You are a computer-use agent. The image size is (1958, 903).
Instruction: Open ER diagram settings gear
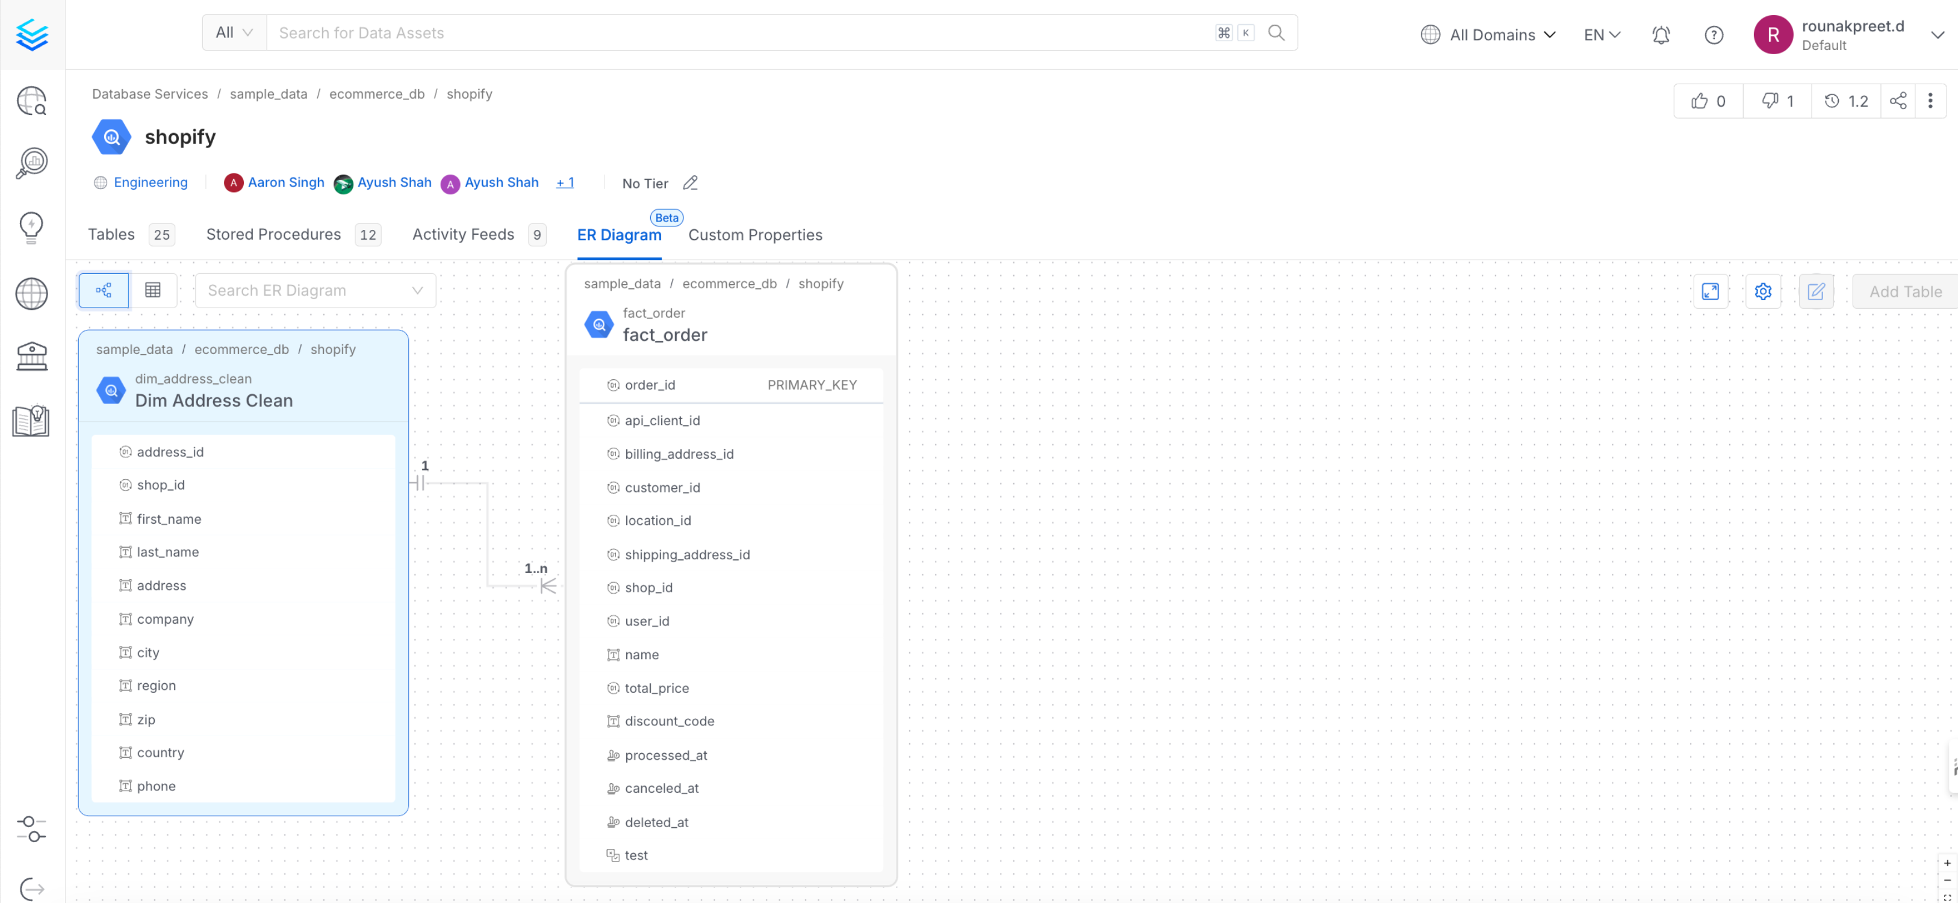pos(1763,291)
